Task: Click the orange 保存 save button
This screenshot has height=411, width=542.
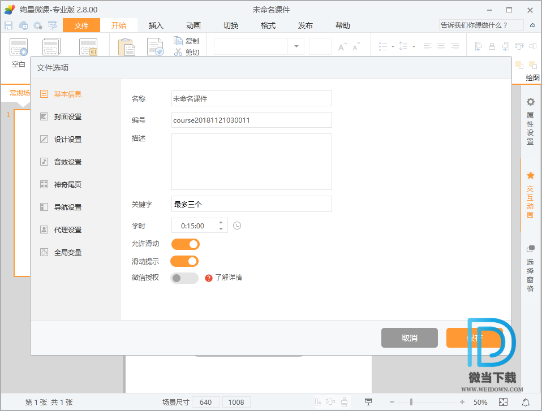Action: click(474, 338)
